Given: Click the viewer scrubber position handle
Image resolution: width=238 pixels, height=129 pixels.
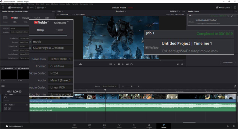Looking at the screenshot, I should pos(160,61).
